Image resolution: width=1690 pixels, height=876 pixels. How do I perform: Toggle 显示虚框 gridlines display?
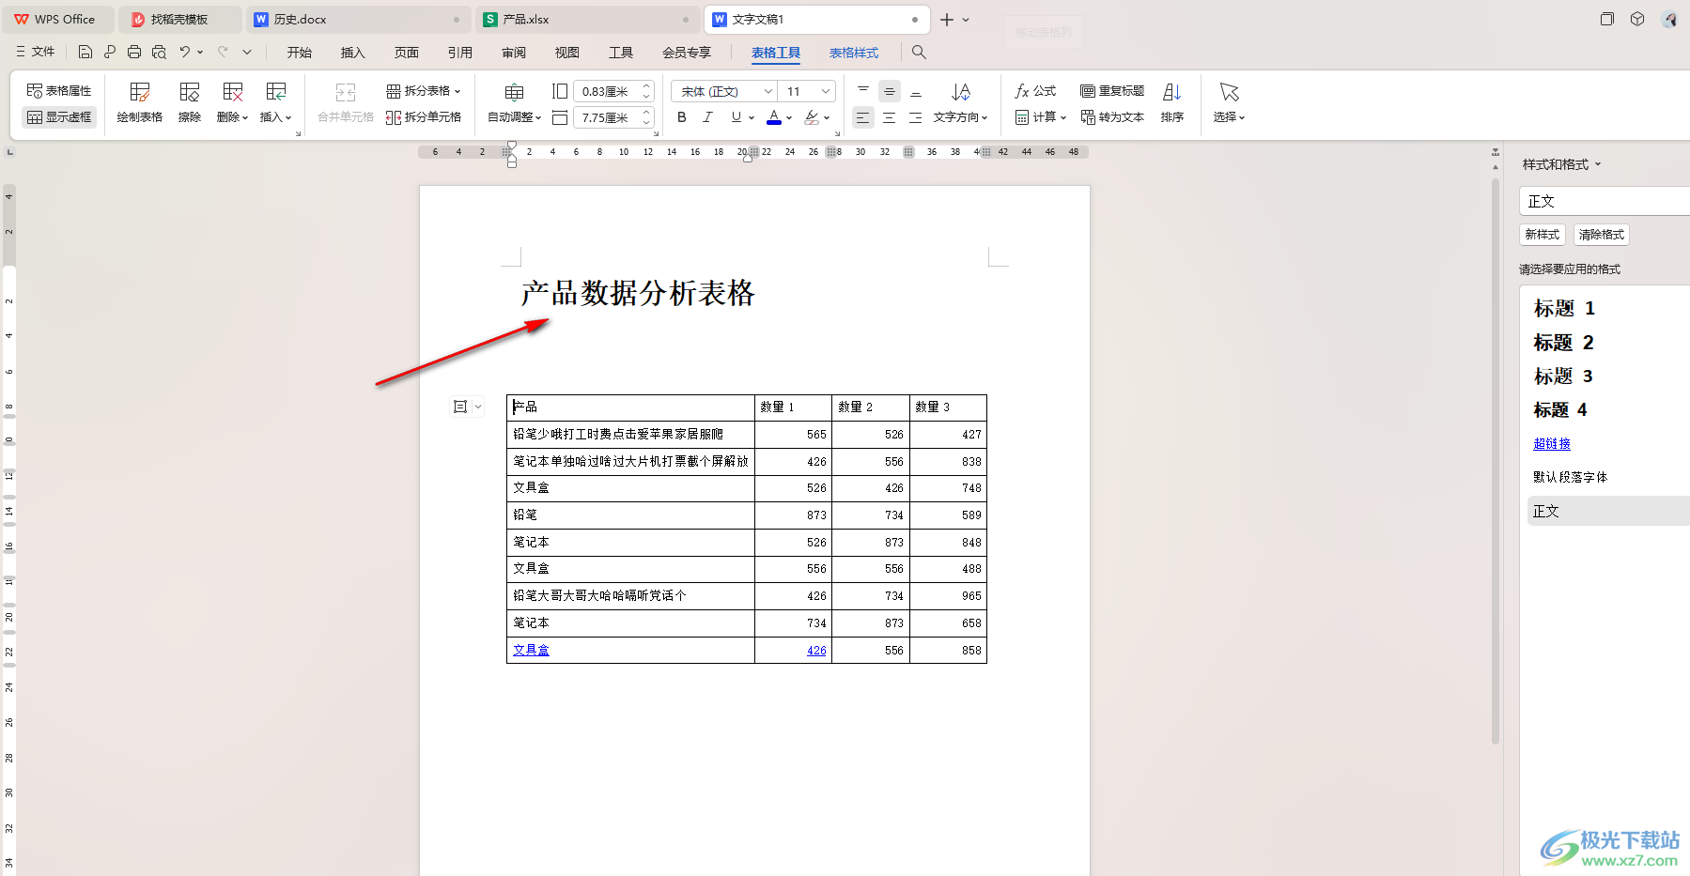tap(59, 117)
